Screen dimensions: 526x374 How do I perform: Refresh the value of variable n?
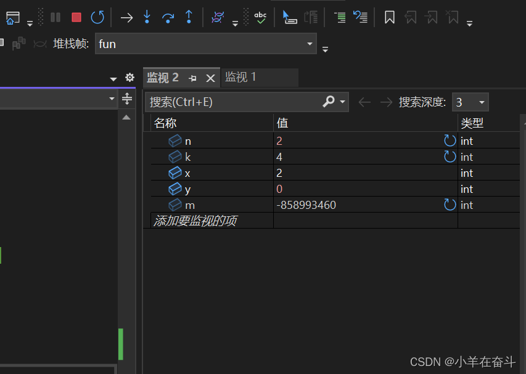(450, 140)
